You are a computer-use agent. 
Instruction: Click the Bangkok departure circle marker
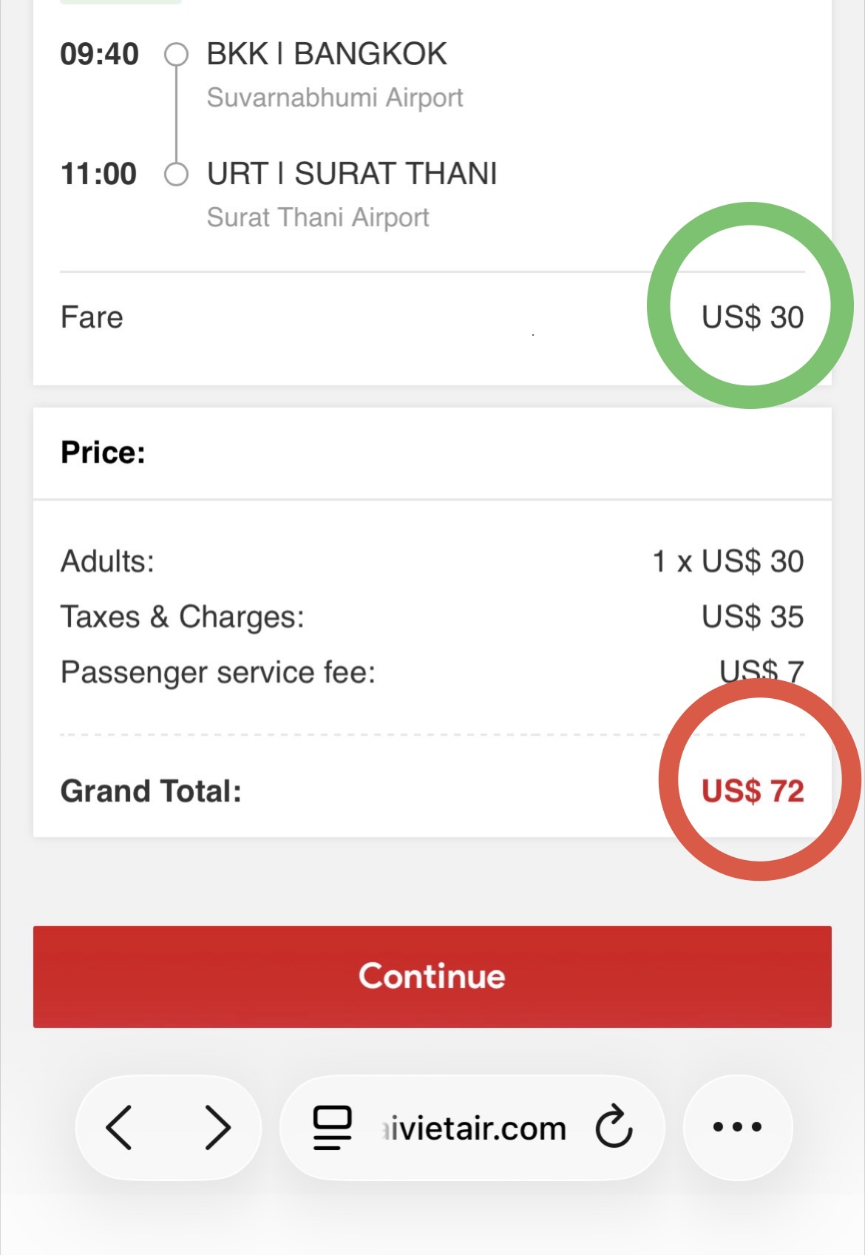click(x=176, y=54)
